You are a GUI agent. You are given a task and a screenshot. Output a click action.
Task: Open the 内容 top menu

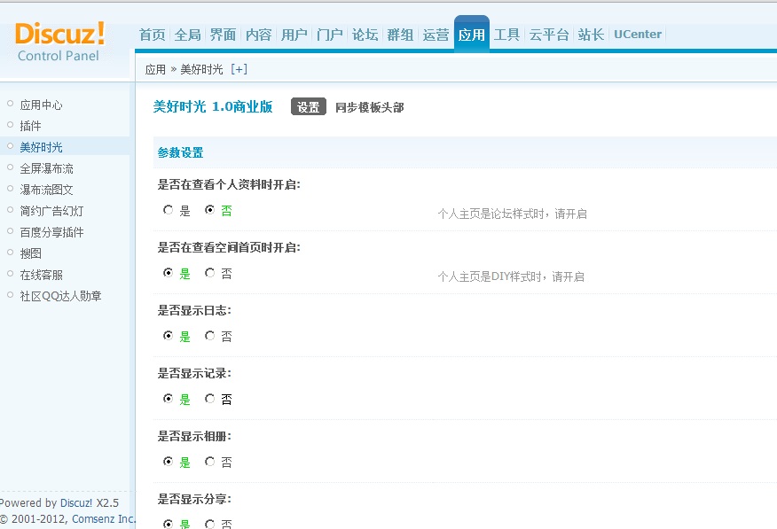click(259, 35)
